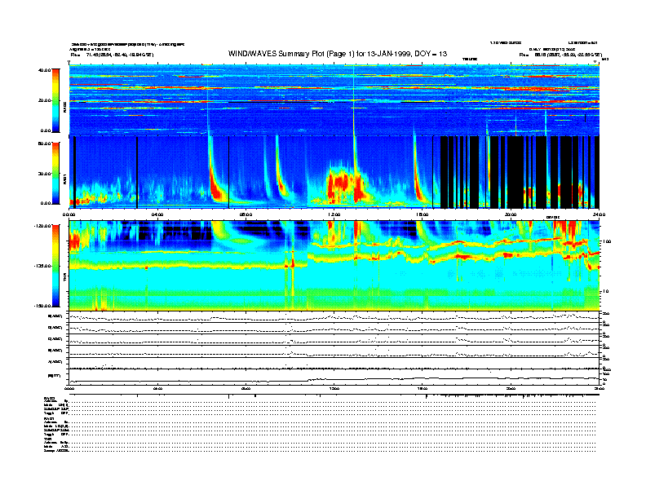Screen dimensions: 646x499
Task: Click the 04:00 tick below the bottom line plot
Action: 157,388
